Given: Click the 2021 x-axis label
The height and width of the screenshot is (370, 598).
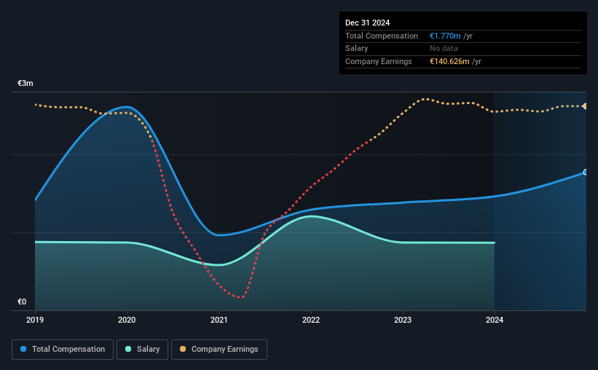Looking at the screenshot, I should (219, 320).
